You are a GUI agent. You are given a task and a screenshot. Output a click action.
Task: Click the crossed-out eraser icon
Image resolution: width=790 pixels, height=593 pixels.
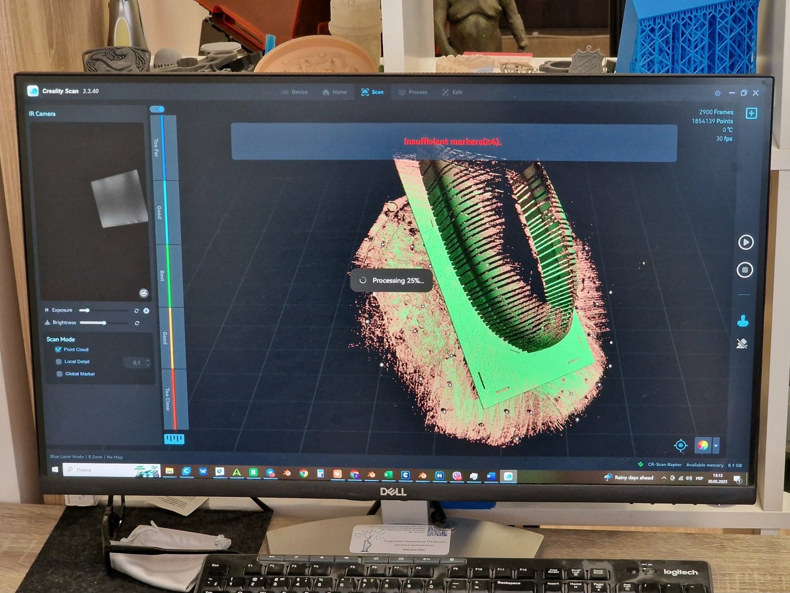(x=742, y=344)
